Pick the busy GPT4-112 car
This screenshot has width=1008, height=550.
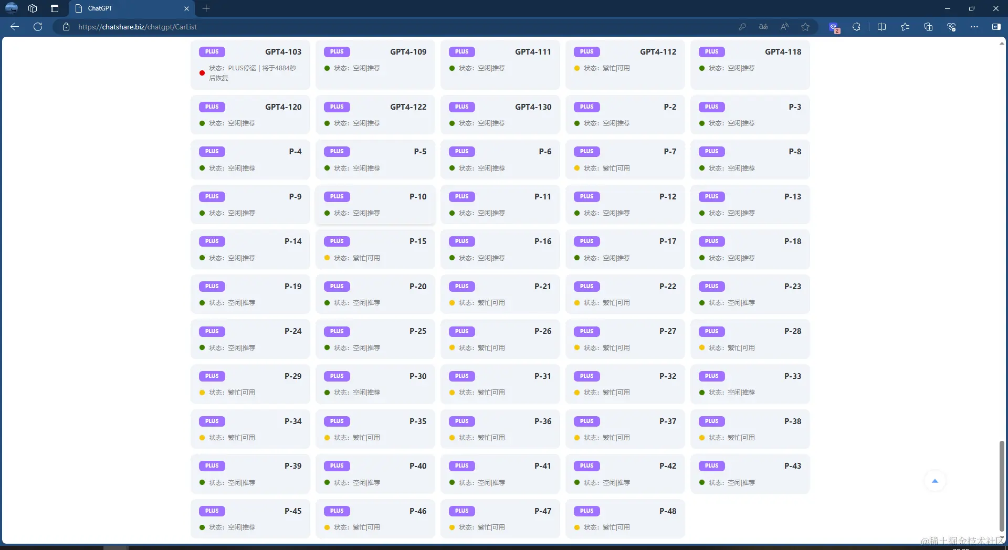[625, 65]
